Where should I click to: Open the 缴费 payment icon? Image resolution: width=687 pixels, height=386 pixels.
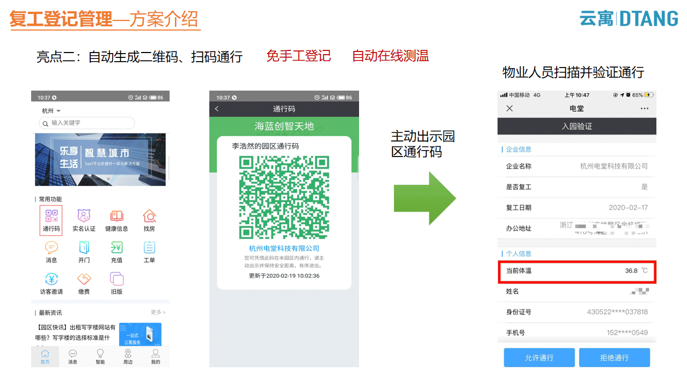[x=84, y=283]
